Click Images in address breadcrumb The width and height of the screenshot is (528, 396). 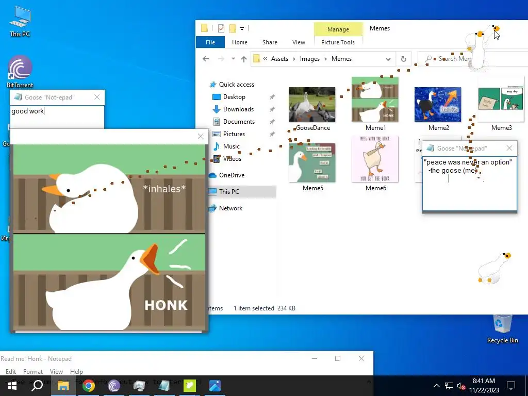click(309, 59)
